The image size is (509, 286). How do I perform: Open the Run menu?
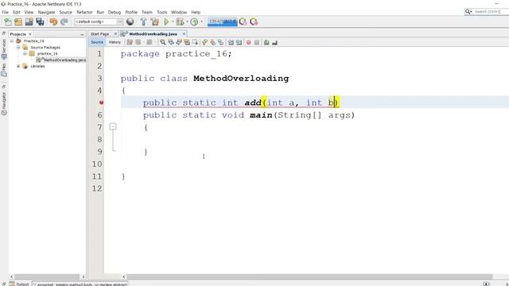(x=100, y=12)
